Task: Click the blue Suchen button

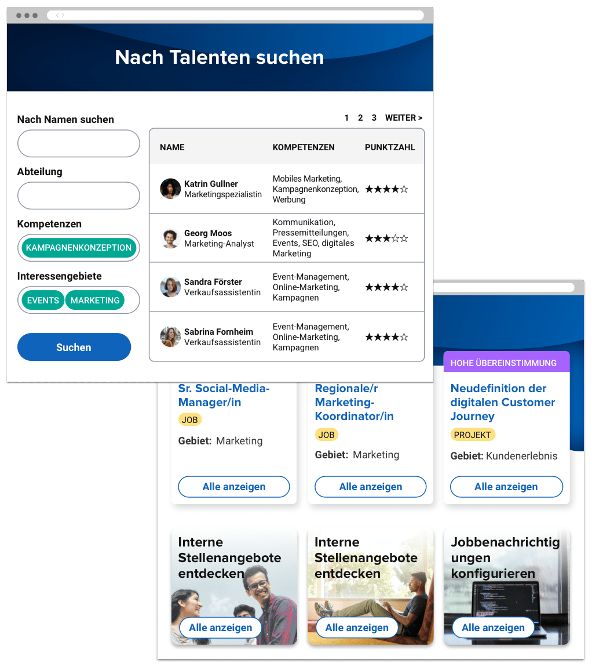Action: point(74,347)
